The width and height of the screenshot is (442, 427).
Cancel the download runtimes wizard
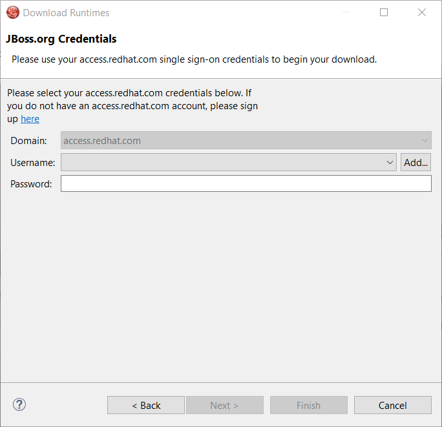tap(392, 405)
